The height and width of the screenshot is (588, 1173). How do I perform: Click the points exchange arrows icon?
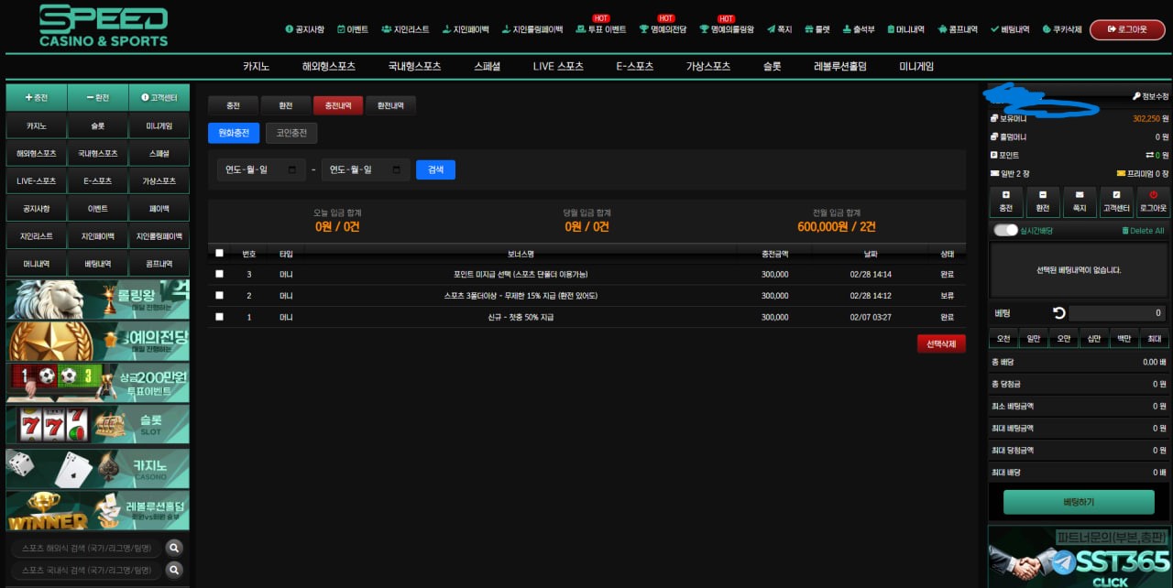[1149, 156]
